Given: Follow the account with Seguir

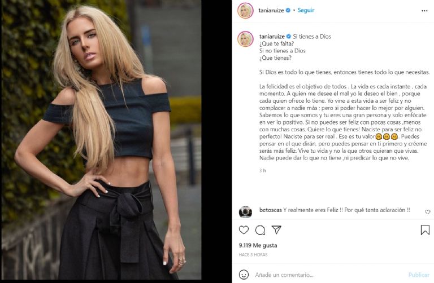Looking at the screenshot, I should point(306,10).
